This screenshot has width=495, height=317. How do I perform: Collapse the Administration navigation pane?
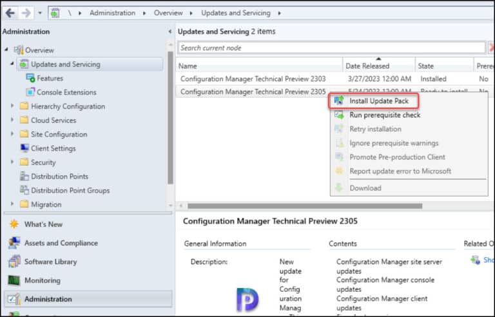170,32
